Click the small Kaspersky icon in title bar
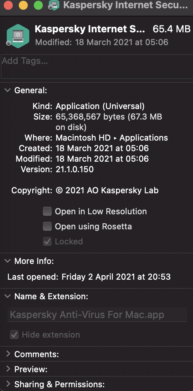Viewport: 193px width, 391px height. tap(54, 5)
